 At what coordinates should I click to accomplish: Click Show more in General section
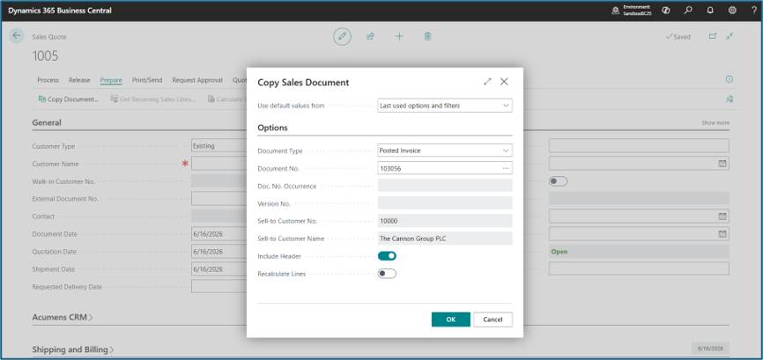(x=715, y=123)
